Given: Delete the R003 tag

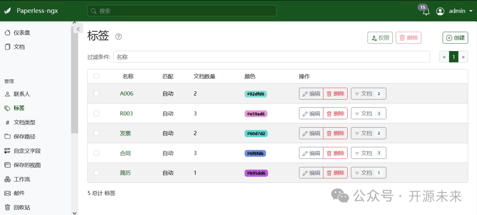Looking at the screenshot, I should 335,113.
